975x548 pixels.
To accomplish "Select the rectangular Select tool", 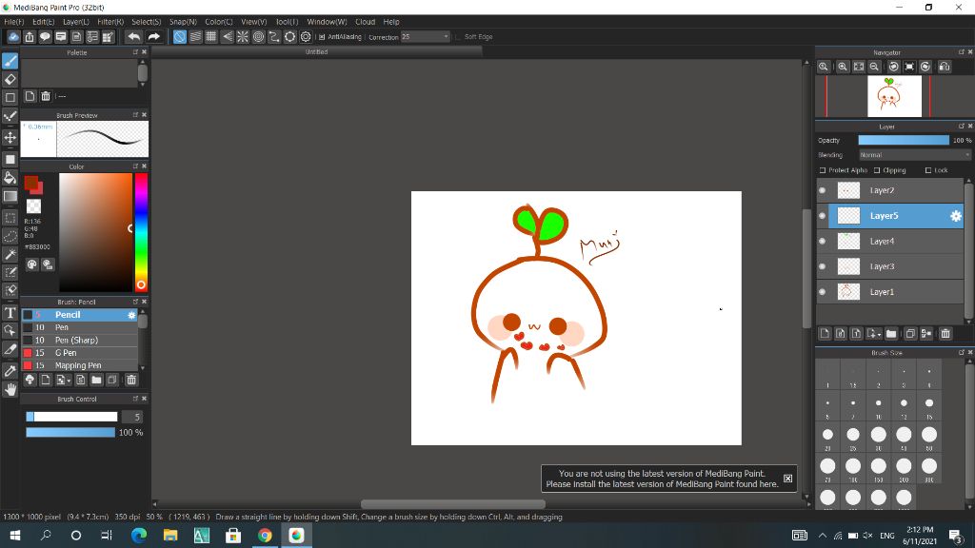I will (x=10, y=218).
